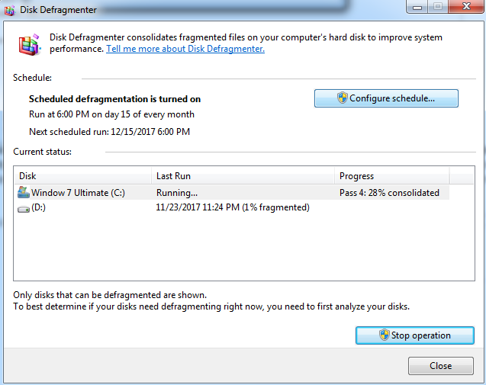Sort by the Disk column header
486x385 pixels.
pyautogui.click(x=82, y=176)
